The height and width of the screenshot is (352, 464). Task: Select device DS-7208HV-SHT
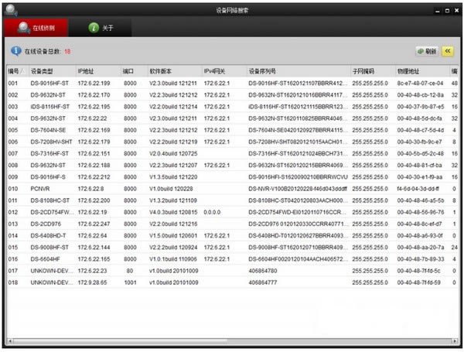point(51,142)
